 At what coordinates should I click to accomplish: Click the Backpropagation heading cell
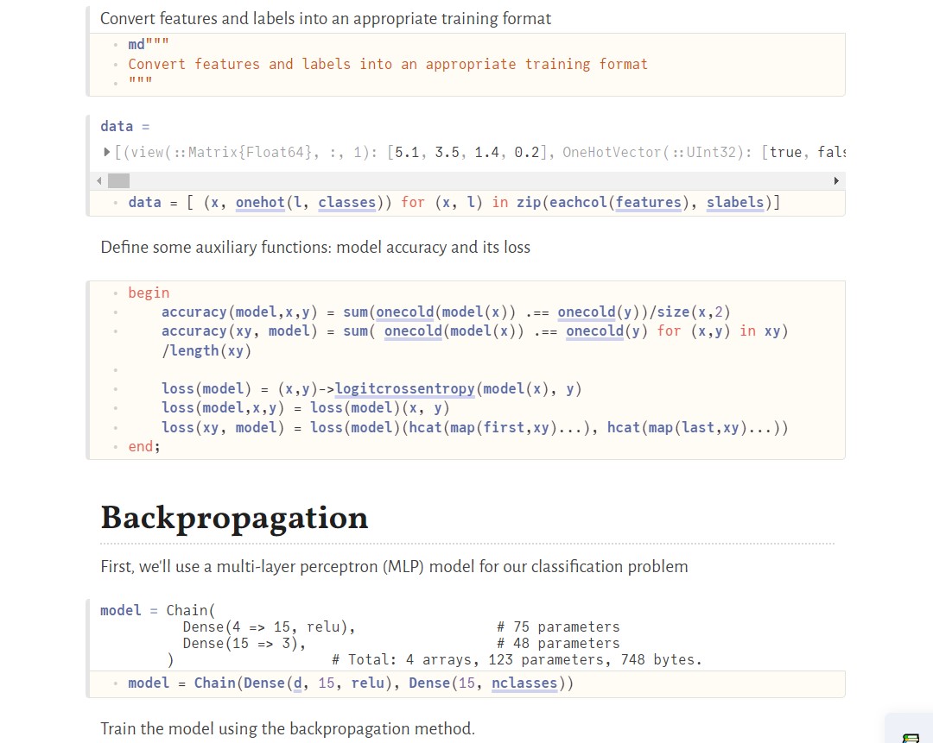click(x=233, y=519)
